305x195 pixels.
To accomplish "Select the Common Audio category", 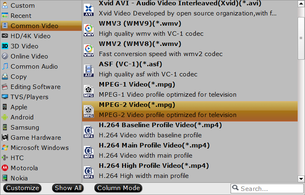I will click(x=34, y=67).
